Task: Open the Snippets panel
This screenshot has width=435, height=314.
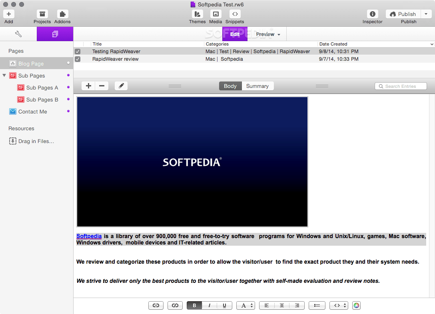Action: (235, 14)
